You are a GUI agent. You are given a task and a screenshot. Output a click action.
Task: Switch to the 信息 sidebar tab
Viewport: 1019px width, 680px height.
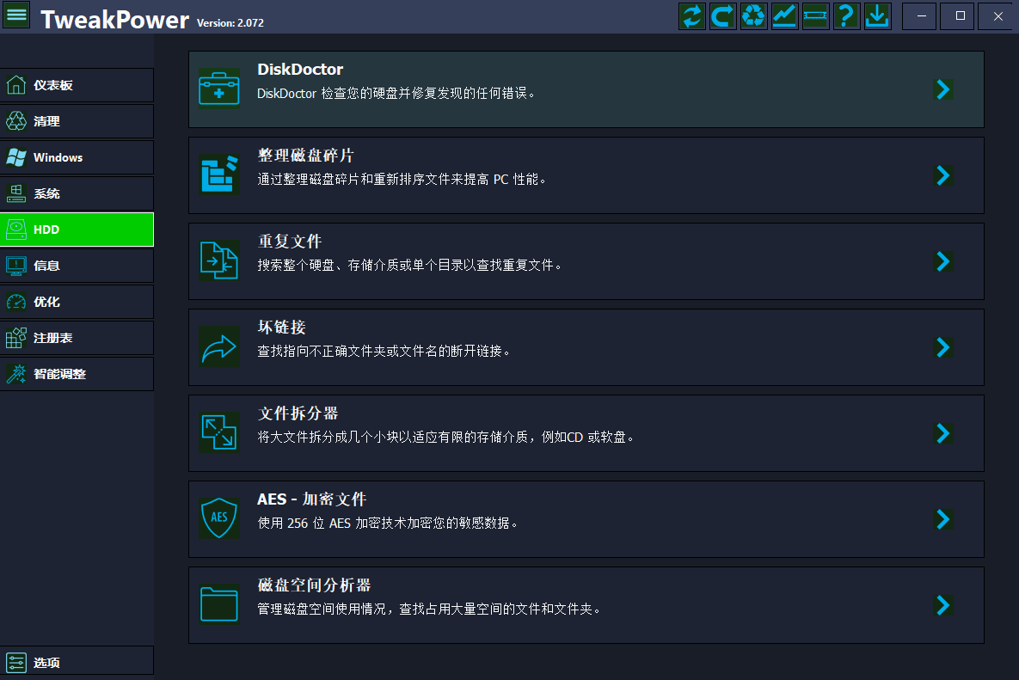(77, 266)
